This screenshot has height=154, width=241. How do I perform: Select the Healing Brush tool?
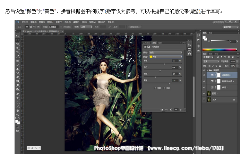(18, 61)
